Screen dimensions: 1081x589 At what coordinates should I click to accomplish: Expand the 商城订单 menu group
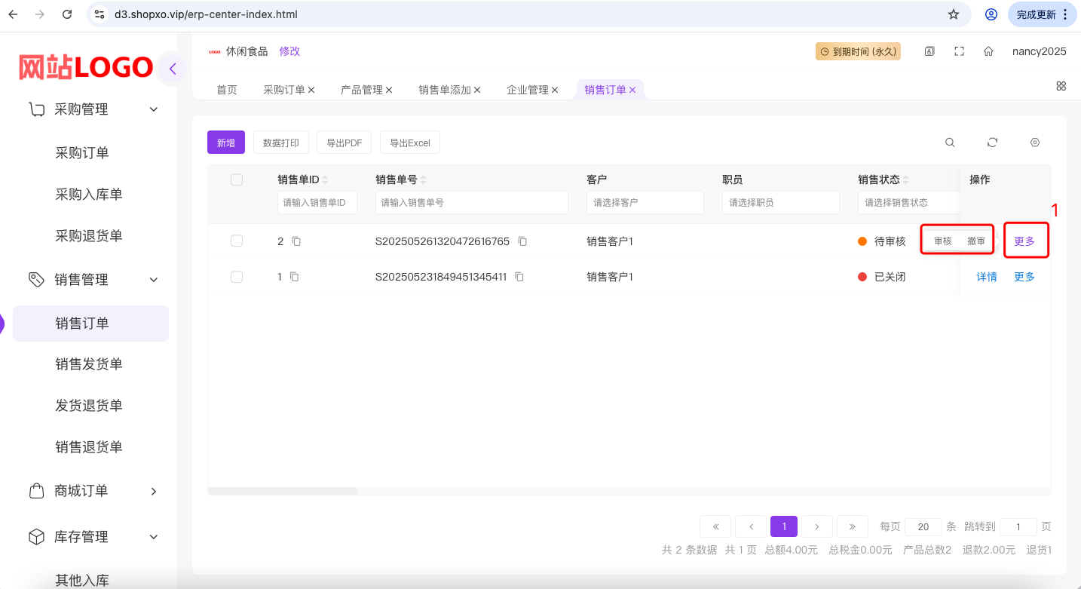point(154,491)
